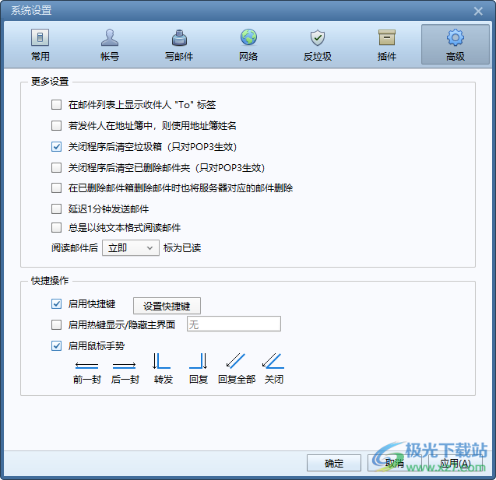
Task: Enable 延迟1分钟发送邮件 checkbox
Action: 56,208
